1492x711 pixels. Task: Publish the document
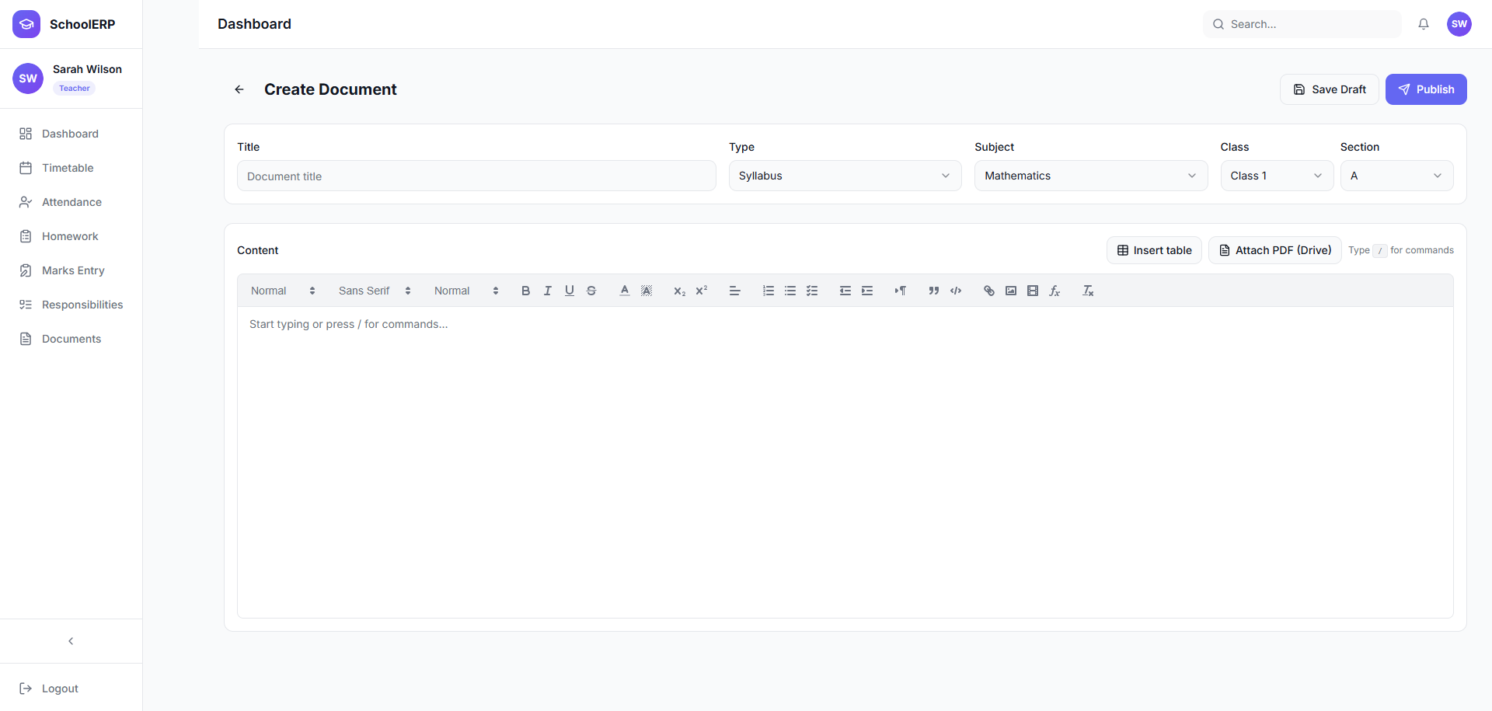point(1425,89)
